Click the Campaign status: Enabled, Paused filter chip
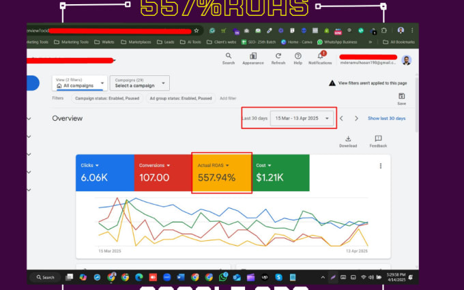This screenshot has height=290, width=464. coord(107,98)
